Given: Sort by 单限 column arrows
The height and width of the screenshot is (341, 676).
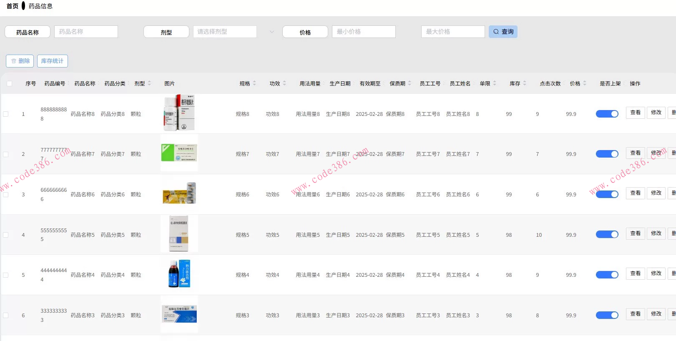Looking at the screenshot, I should [x=495, y=83].
